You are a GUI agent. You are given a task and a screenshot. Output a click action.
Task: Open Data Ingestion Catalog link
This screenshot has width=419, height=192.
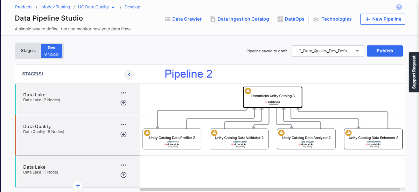(243, 19)
